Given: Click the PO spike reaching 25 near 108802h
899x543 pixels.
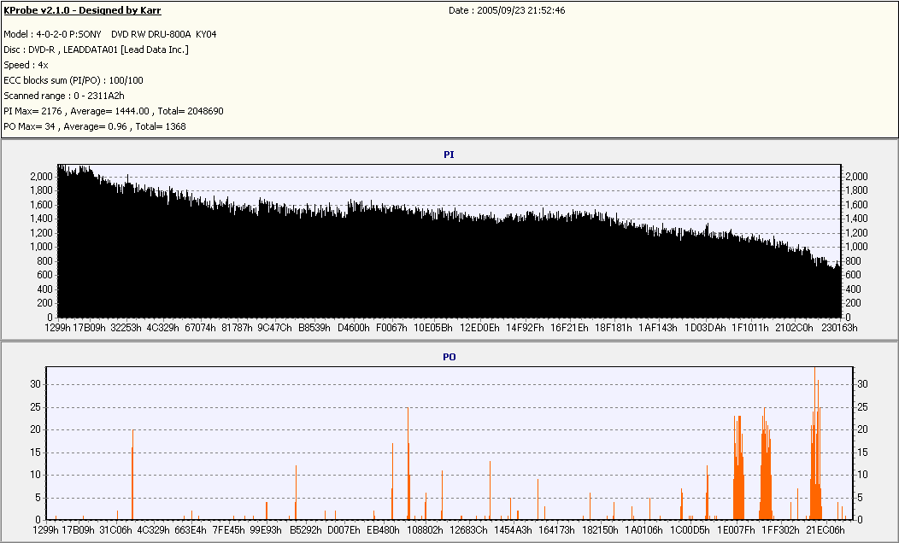Looking at the screenshot, I should coord(408,464).
